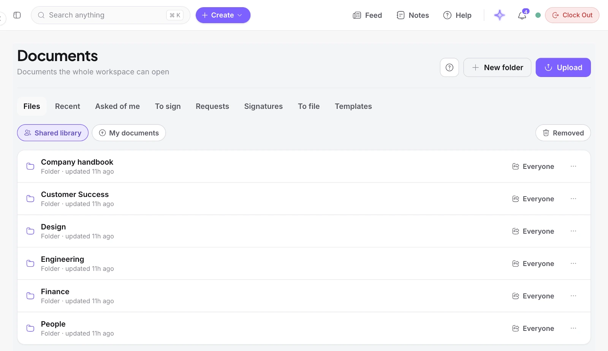This screenshot has width=608, height=351.
Task: Open more options for Engineering folder
Action: 573,263
